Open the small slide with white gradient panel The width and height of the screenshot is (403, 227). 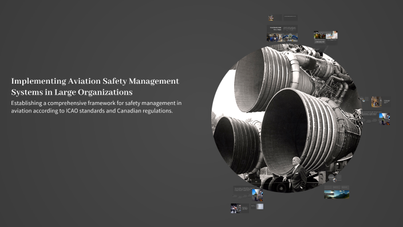coord(257,206)
